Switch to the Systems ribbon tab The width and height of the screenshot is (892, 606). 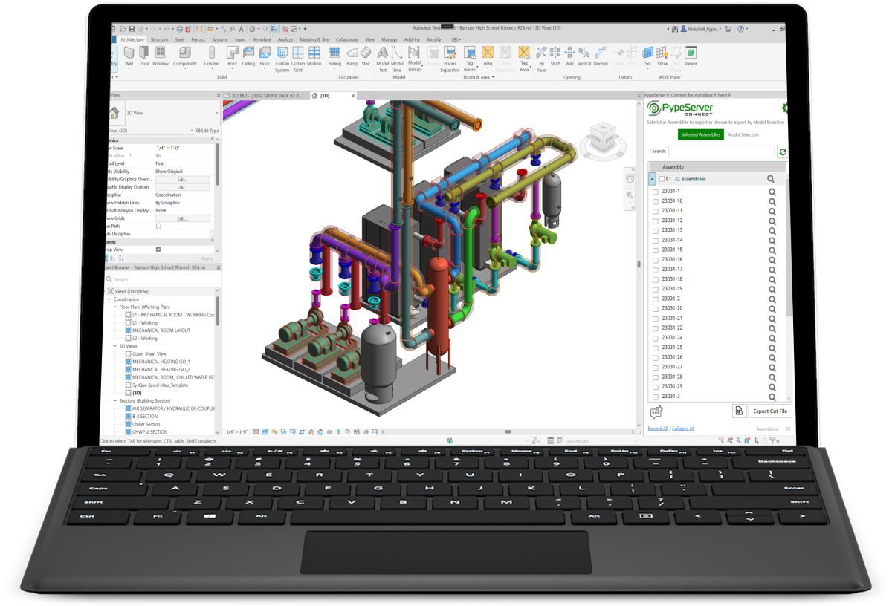click(219, 39)
